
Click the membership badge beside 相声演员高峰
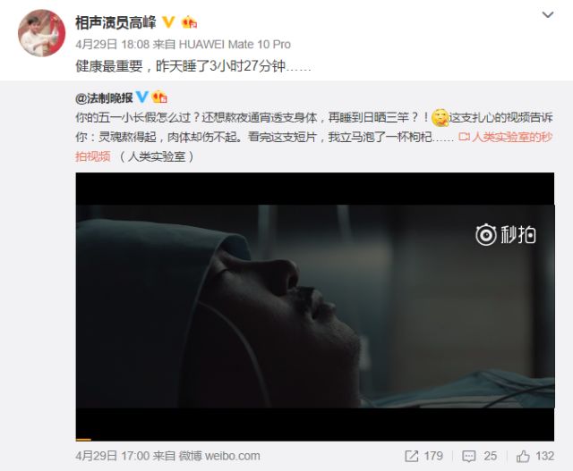pyautogui.click(x=189, y=22)
